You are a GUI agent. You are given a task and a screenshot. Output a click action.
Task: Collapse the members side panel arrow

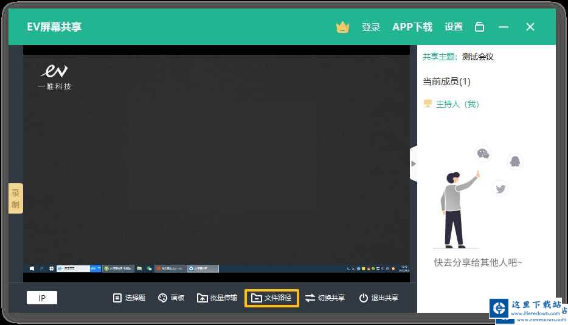pyautogui.click(x=414, y=164)
